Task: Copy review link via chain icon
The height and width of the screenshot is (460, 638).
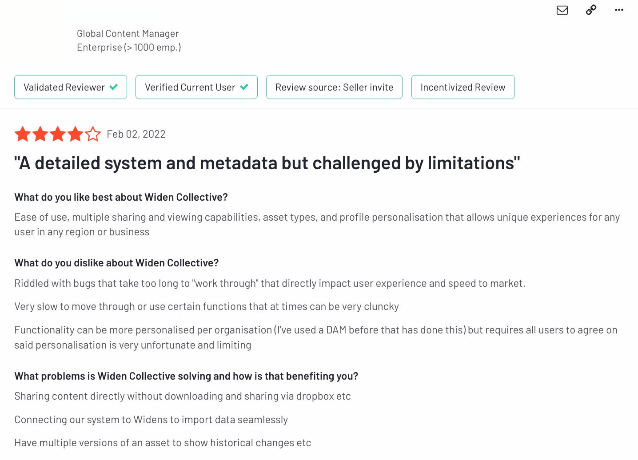Action: [x=591, y=10]
